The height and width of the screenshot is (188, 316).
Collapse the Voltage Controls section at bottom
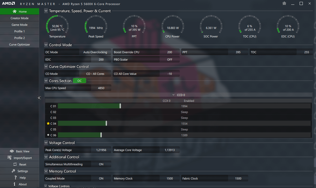[45, 186]
